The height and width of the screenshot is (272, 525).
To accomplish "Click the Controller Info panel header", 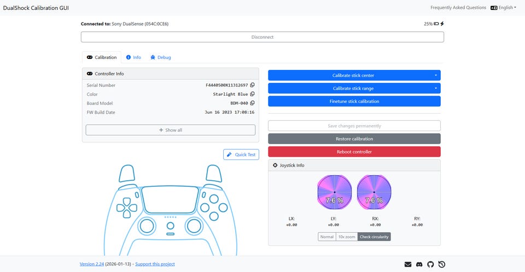I will [171, 74].
